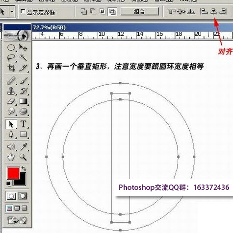Align selected paths to left edges
Image resolution: width=233 pixels, height=233 pixels.
[204, 12]
